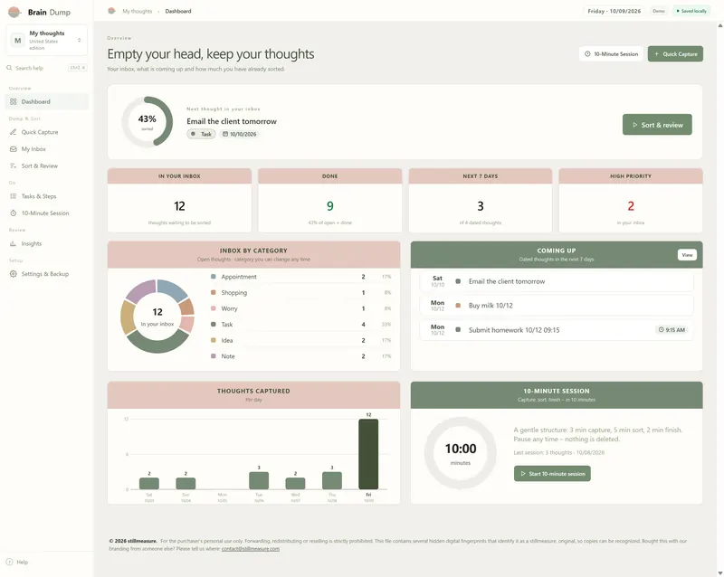The height and width of the screenshot is (577, 724).
Task: Click the Search help field
Action: coord(47,68)
